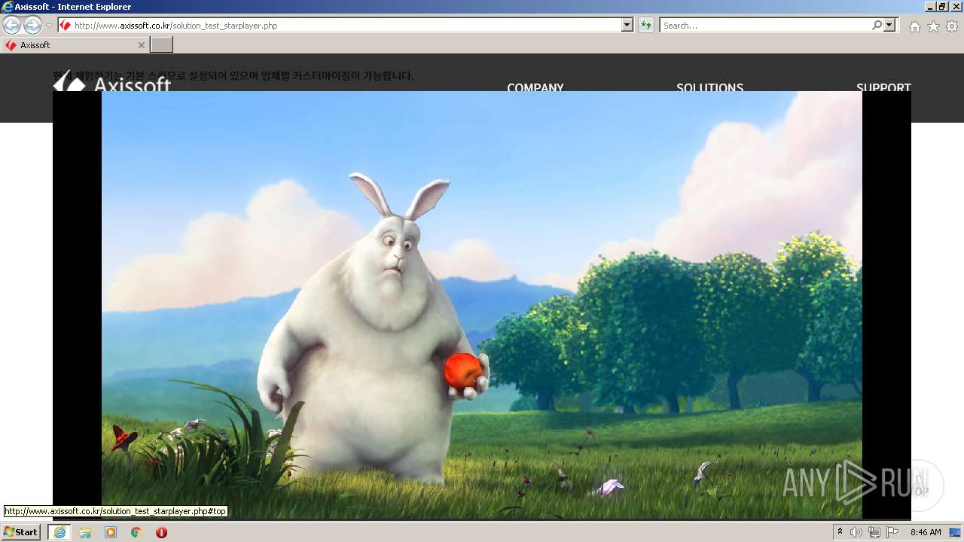Open Internet Explorer from the taskbar
This screenshot has height=542, width=964.
59,532
